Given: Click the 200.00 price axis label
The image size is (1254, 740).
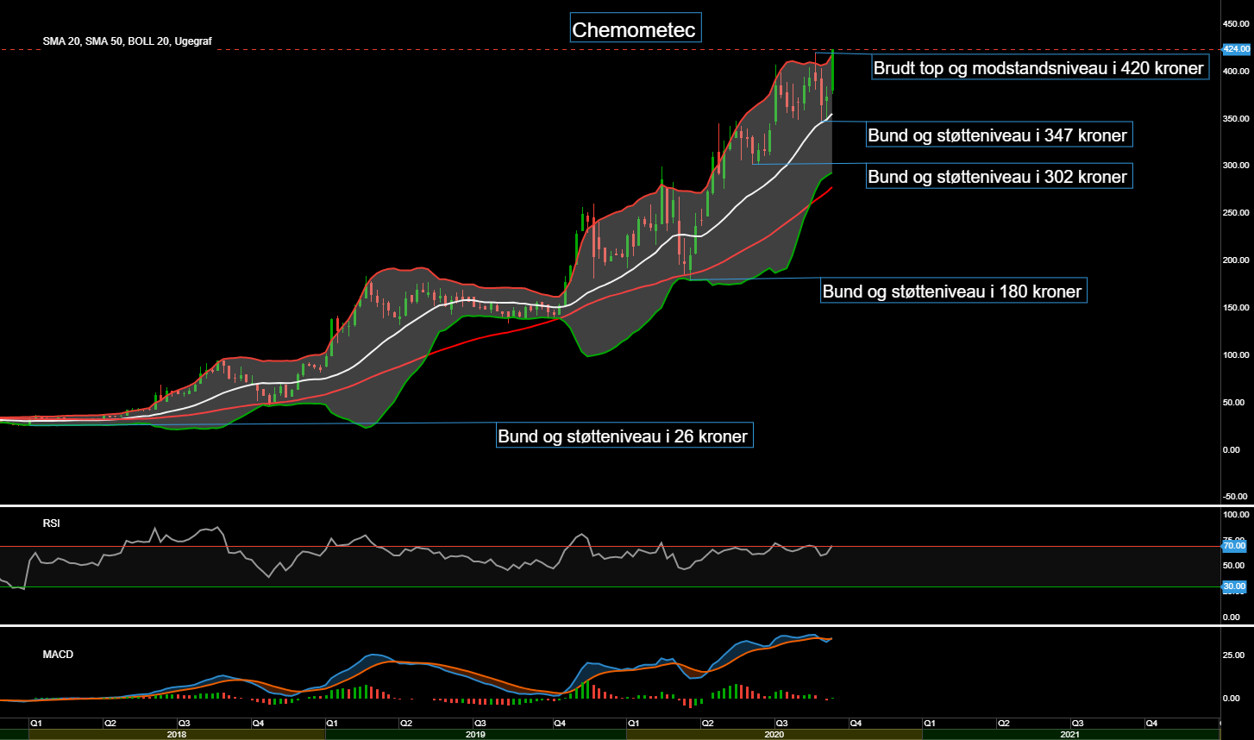Looking at the screenshot, I should click(x=1236, y=260).
